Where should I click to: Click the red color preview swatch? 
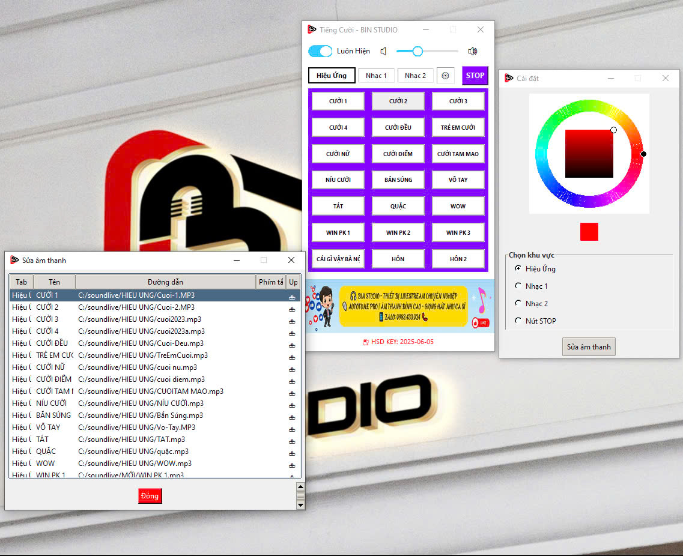click(x=589, y=232)
